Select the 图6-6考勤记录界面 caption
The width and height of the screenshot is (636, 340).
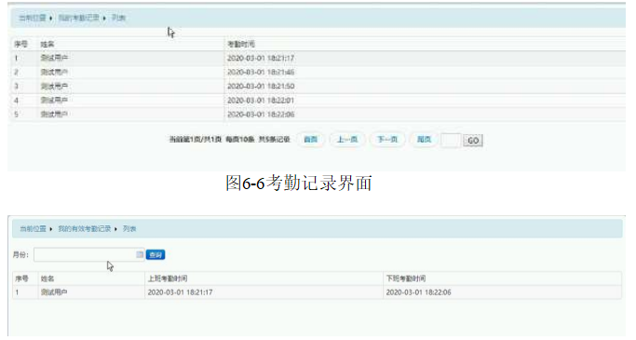coord(299,183)
